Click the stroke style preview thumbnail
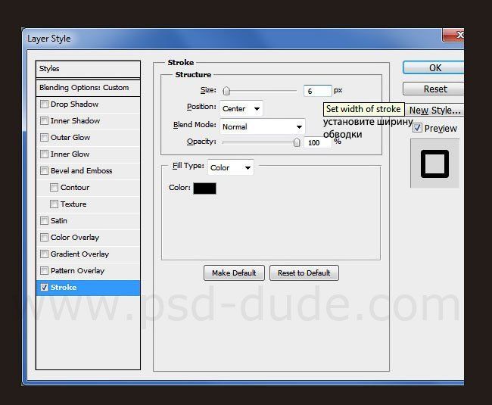This screenshot has width=492, height=405. click(434, 164)
